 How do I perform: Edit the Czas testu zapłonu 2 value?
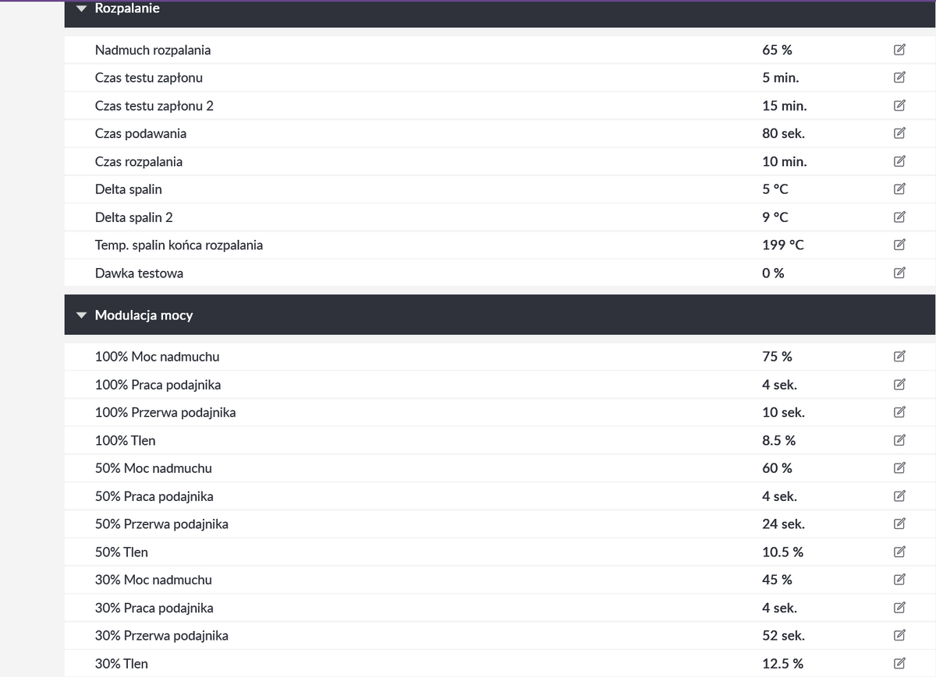click(899, 105)
